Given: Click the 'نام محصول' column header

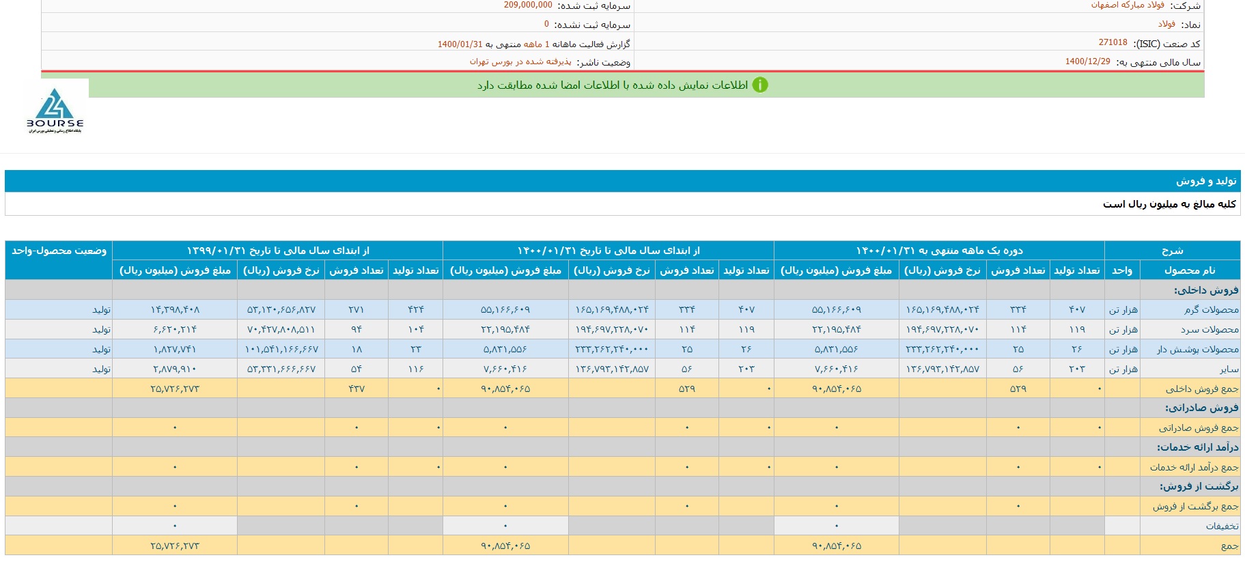Looking at the screenshot, I should tap(1190, 270).
